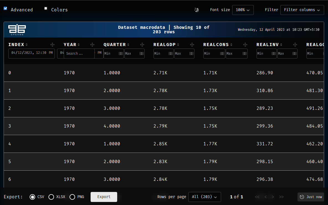This screenshot has width=328, height=205.
Task: Select the XLSX export radio button
Action: tap(51, 197)
